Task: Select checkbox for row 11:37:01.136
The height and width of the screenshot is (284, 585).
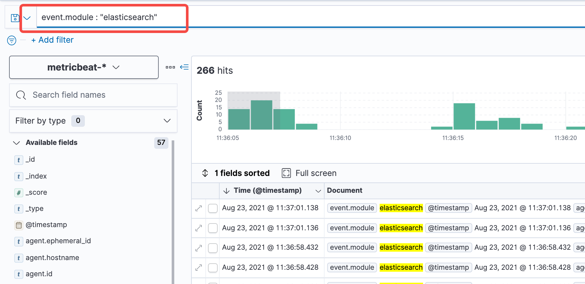Action: (x=213, y=228)
